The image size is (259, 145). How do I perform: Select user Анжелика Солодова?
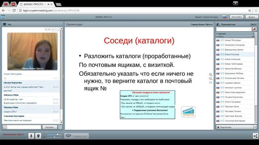[x=235, y=45]
